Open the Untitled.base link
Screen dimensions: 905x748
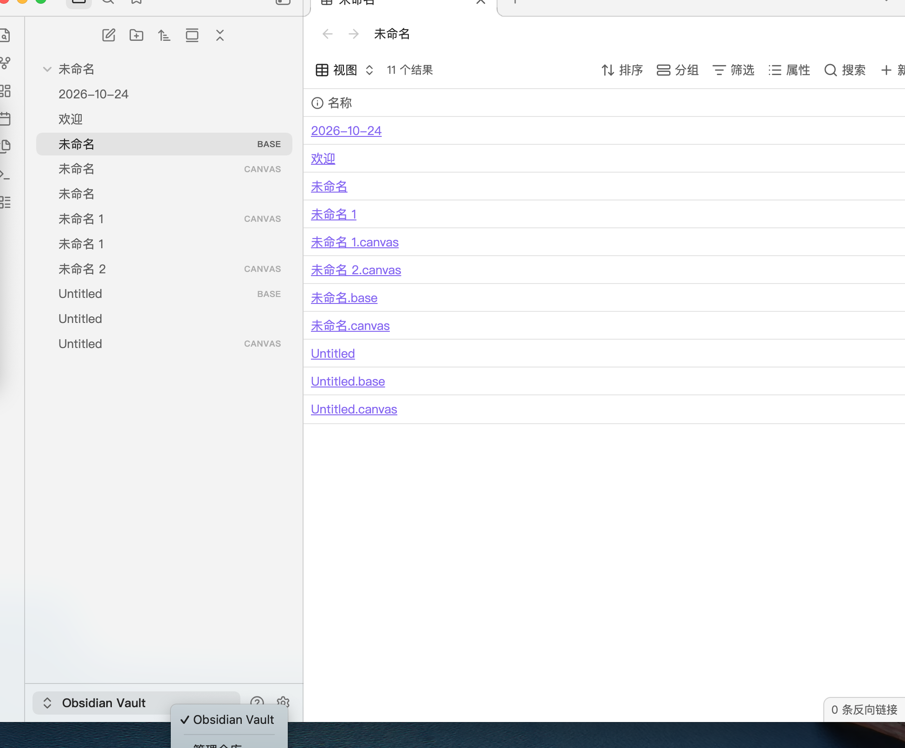tap(348, 381)
